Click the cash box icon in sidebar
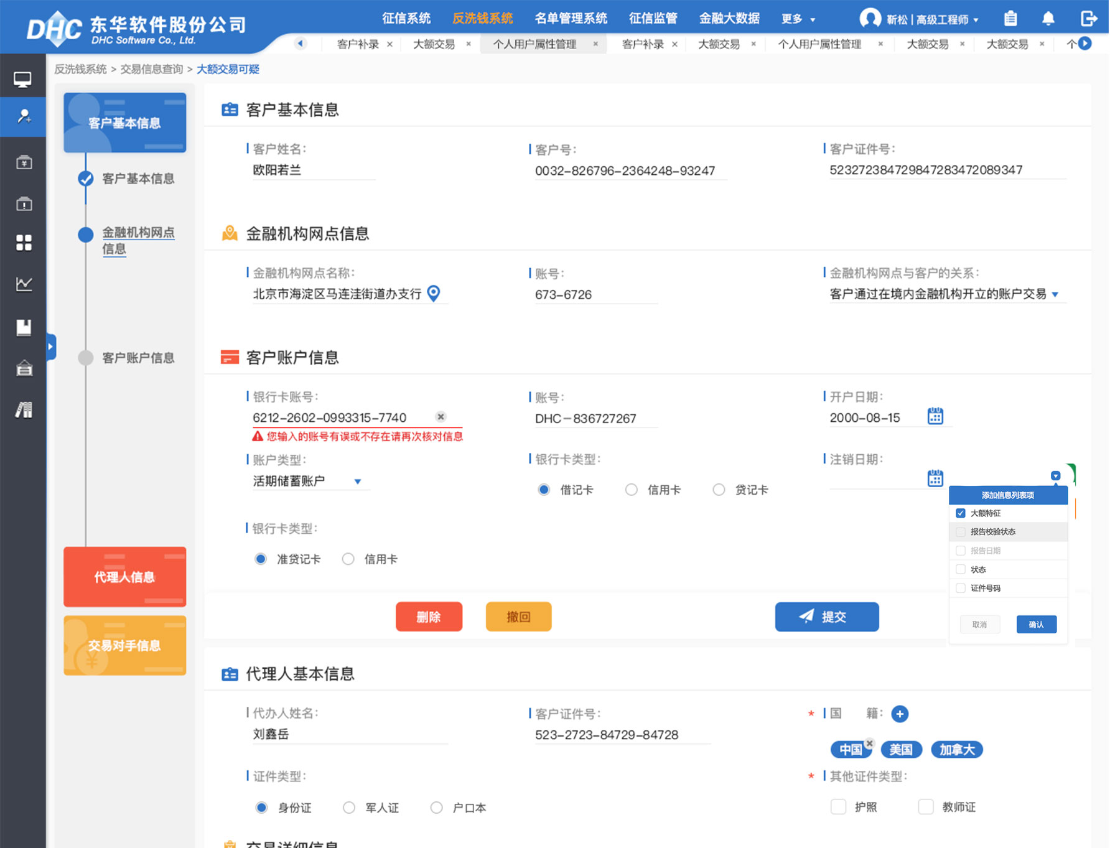The image size is (1110, 848). point(23,162)
